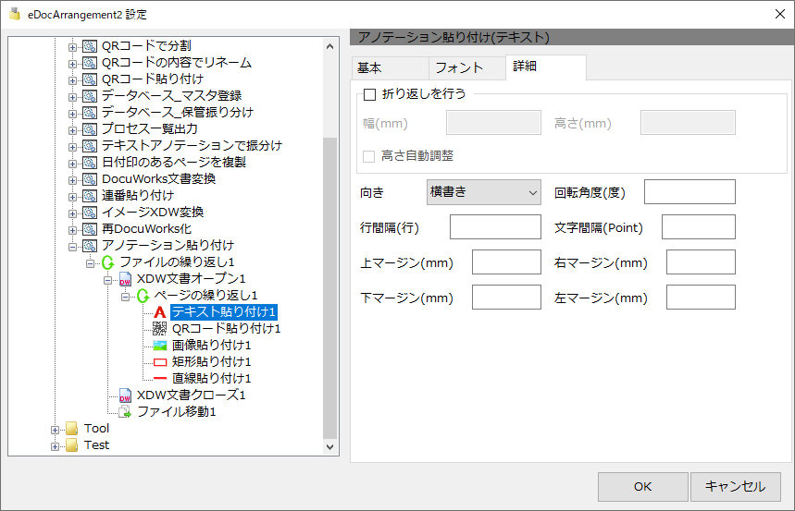Switch to the フォント tab
The height and width of the screenshot is (511, 795).
[x=467, y=68]
